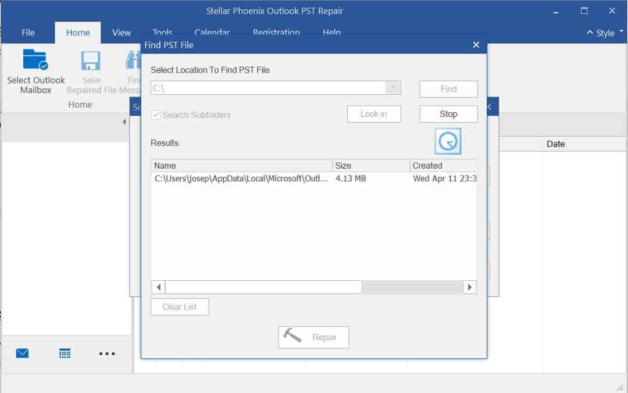Click the Clear List button
Image resolution: width=628 pixels, height=393 pixels.
pos(180,307)
